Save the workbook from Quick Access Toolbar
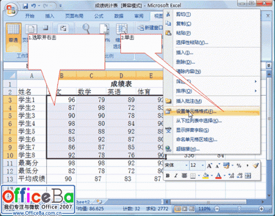275x216 pixels. (x=25, y=6)
